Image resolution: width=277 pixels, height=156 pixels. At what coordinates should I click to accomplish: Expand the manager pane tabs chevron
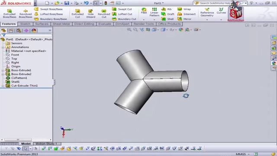50,30
